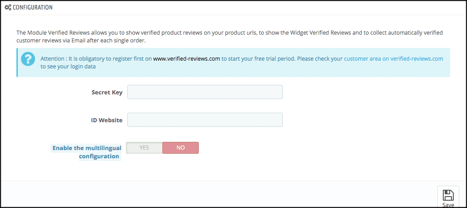Open customer area on verified-reviews.com link
The width and height of the screenshot is (467, 208).
pyautogui.click(x=394, y=59)
